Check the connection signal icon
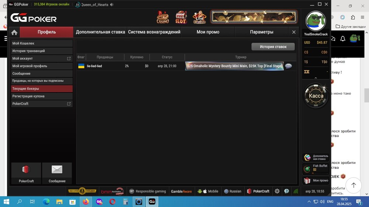Viewport: 369px width, 207px height. coord(296,191)
